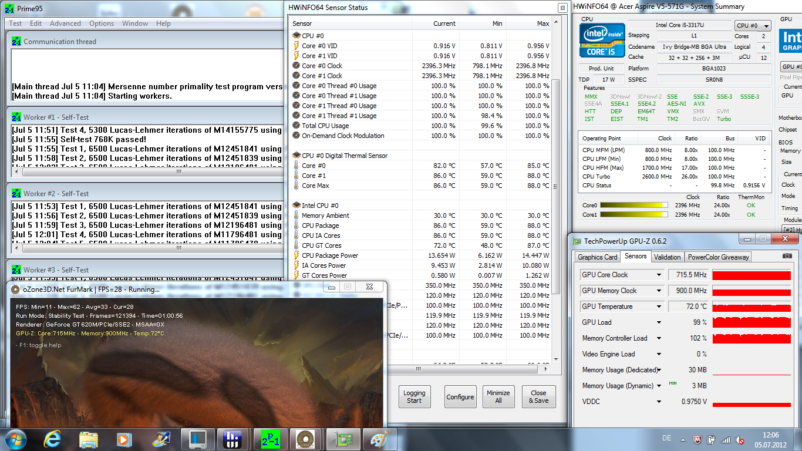This screenshot has height=451, width=802.
Task: Open Memory Usage (Dynamic) dropdown arrow
Action: 659,386
